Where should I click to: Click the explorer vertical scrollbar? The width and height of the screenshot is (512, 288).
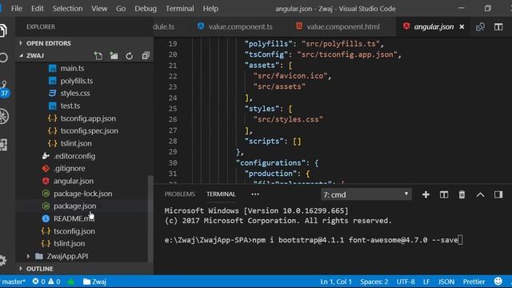click(150, 218)
